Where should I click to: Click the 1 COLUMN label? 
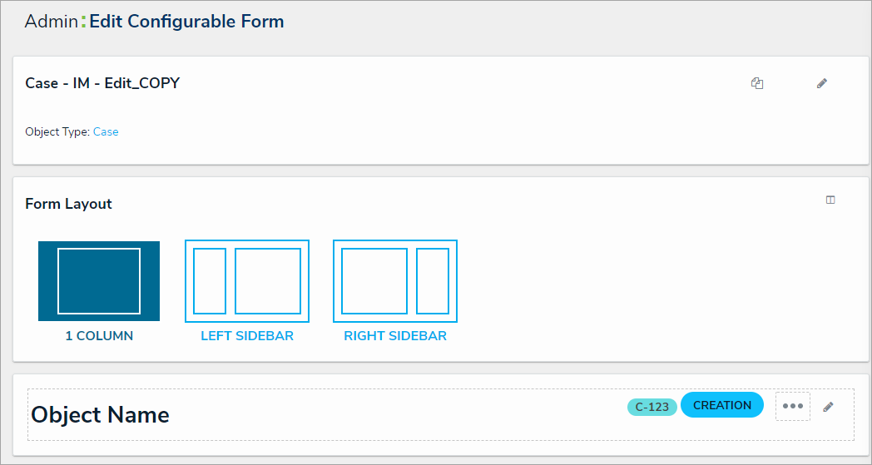click(x=99, y=336)
